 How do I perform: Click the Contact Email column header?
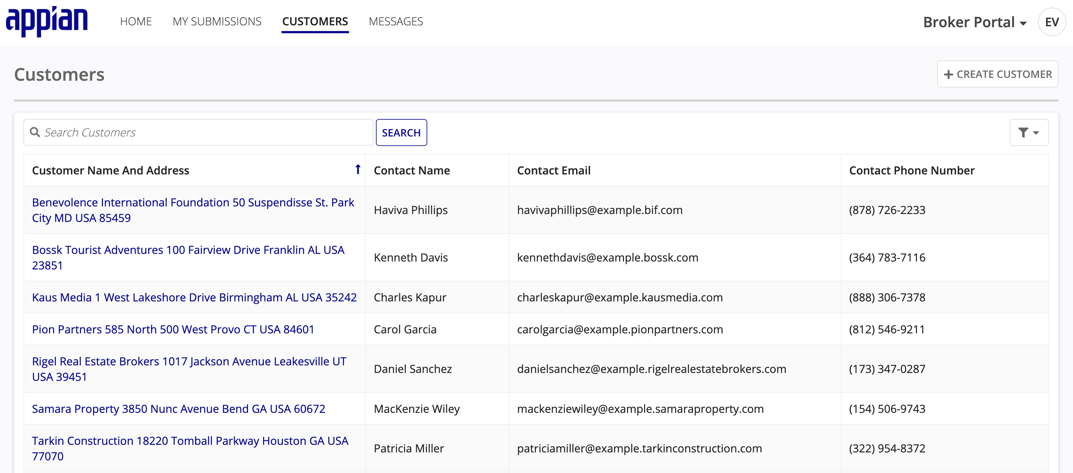[x=554, y=170]
